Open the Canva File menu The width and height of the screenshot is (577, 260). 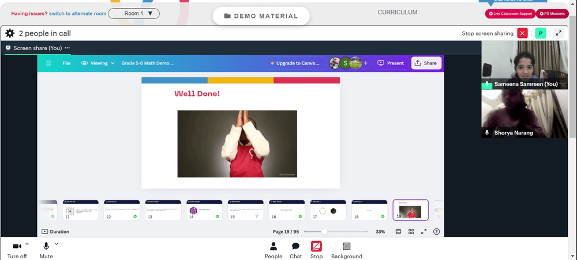66,63
